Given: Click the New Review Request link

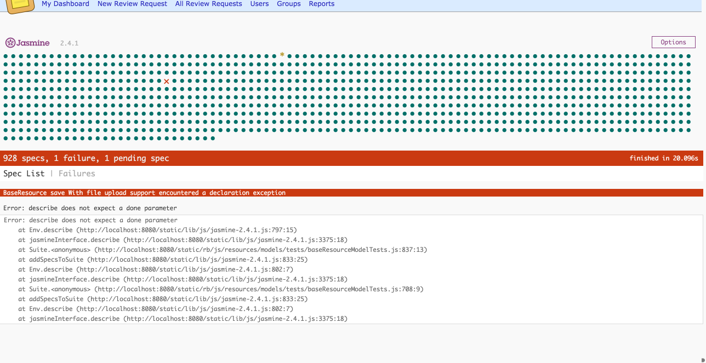Looking at the screenshot, I should [x=132, y=4].
